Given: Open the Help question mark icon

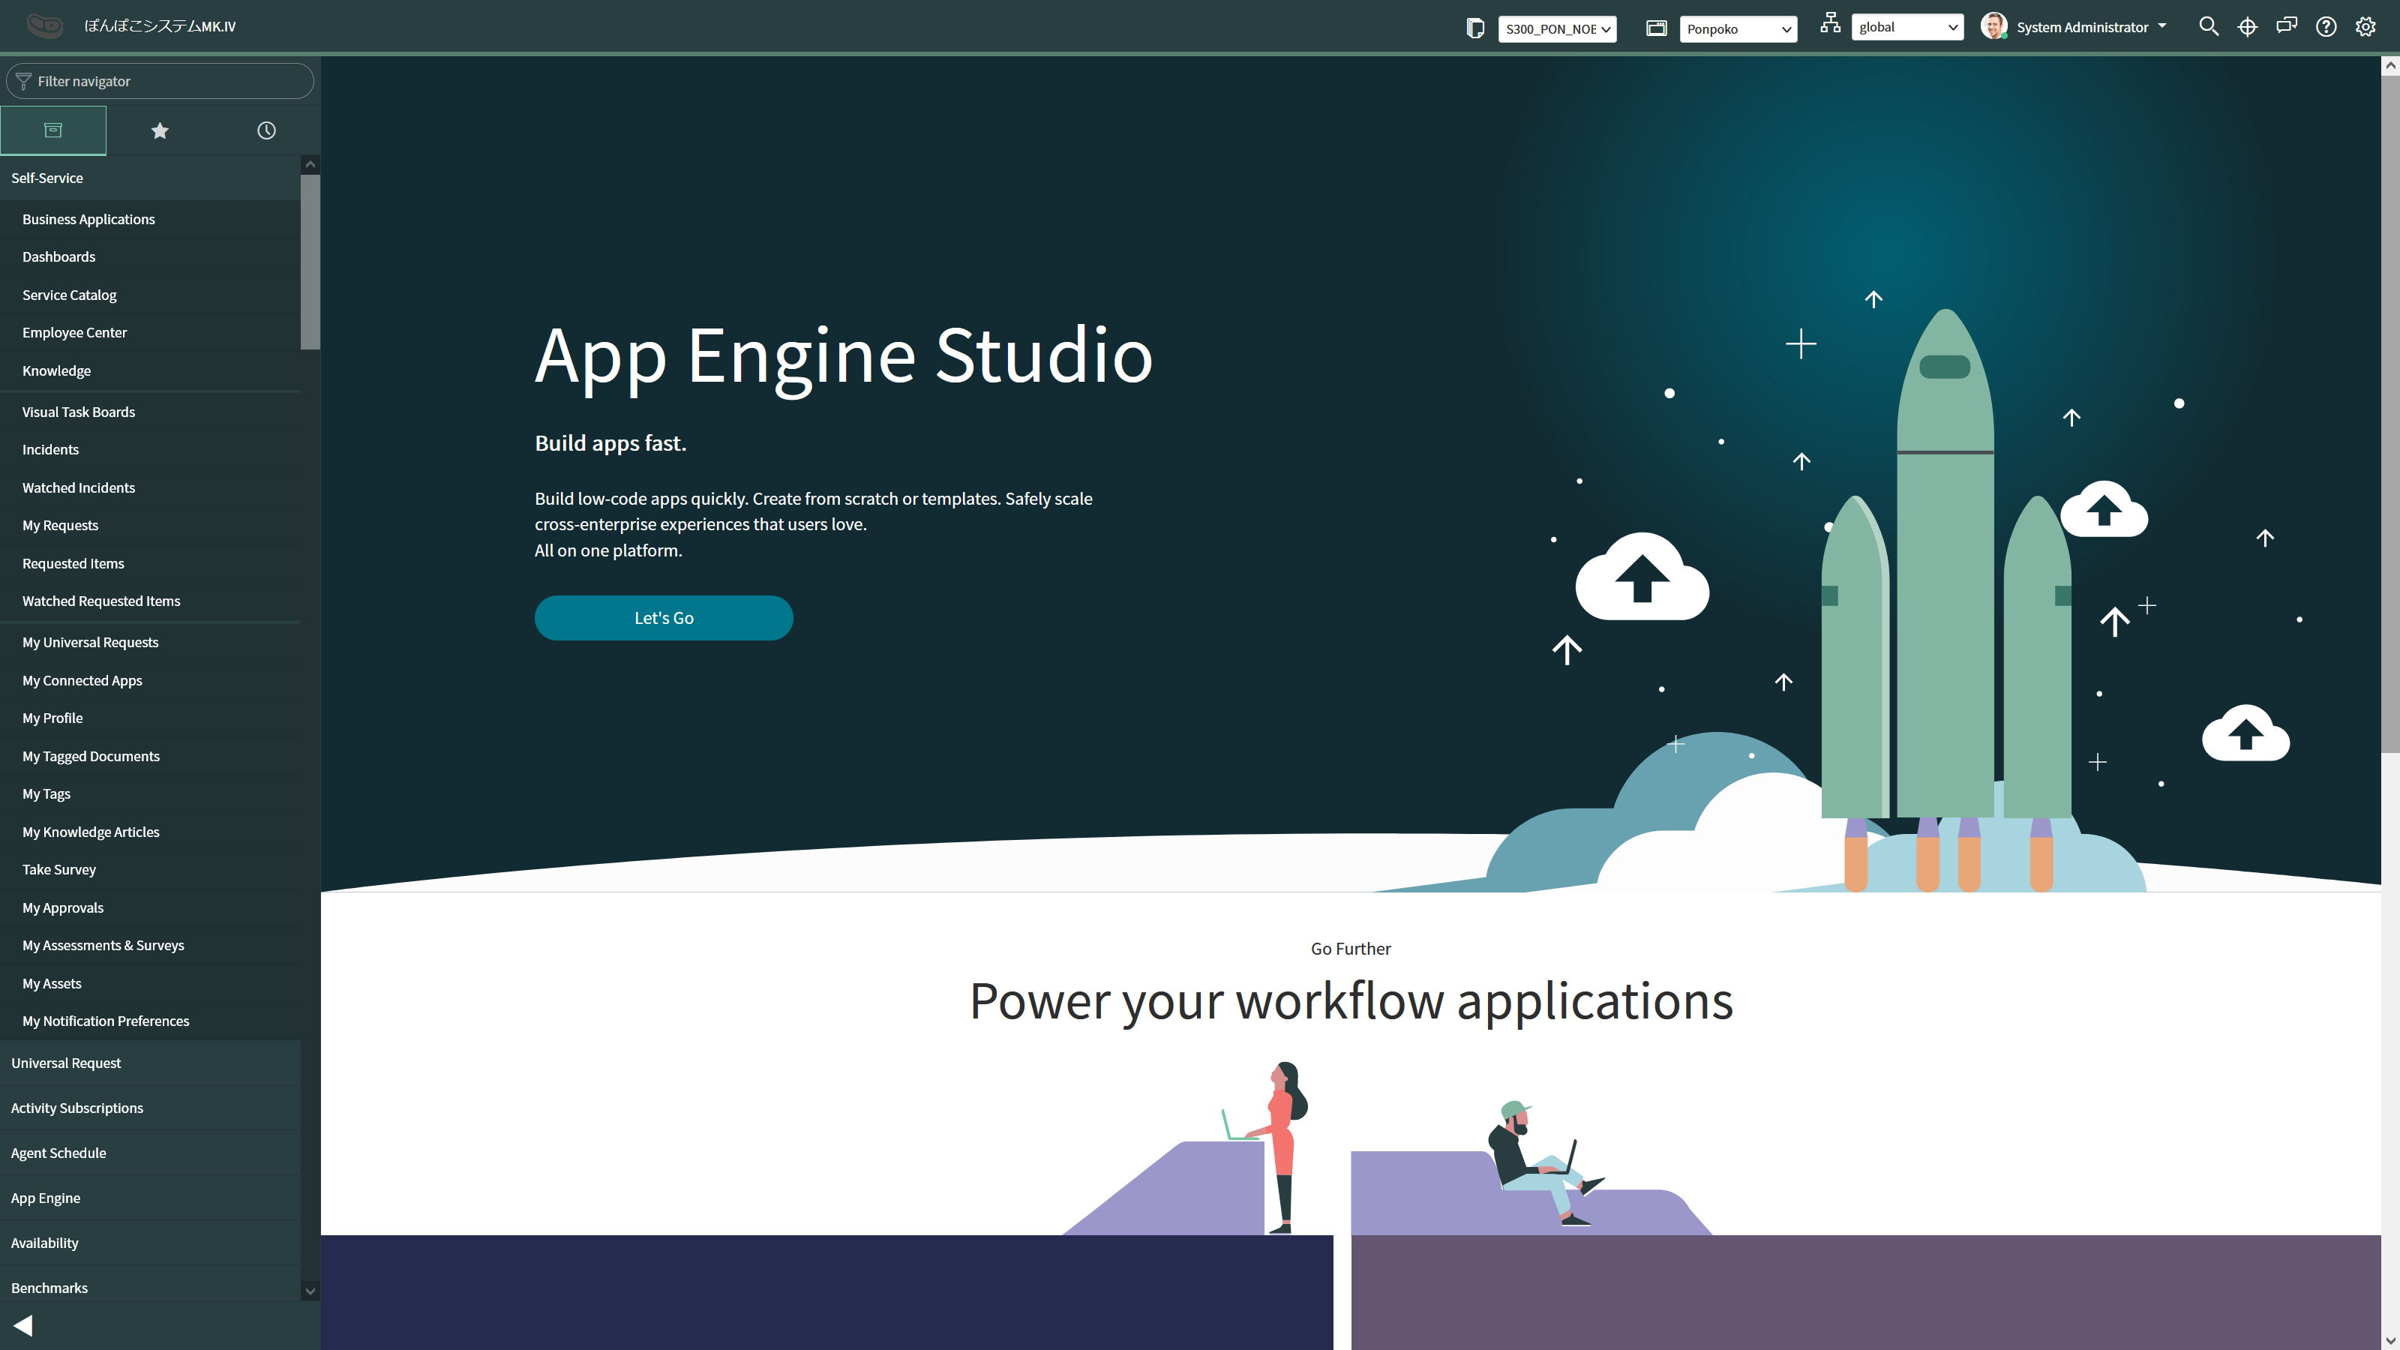Looking at the screenshot, I should coord(2326,27).
